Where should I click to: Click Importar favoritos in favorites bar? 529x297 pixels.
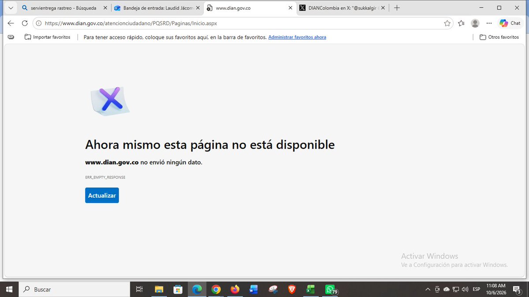(48, 37)
